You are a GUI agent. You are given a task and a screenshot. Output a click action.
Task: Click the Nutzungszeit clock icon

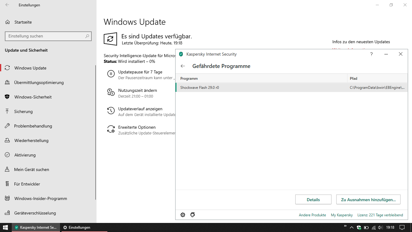click(x=111, y=92)
